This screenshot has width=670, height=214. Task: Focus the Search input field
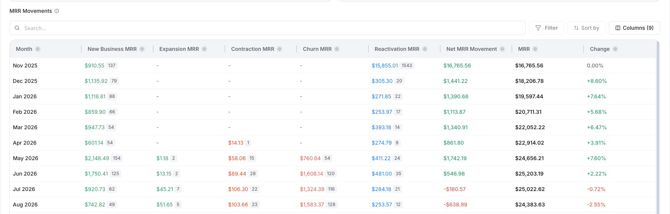pos(267,28)
